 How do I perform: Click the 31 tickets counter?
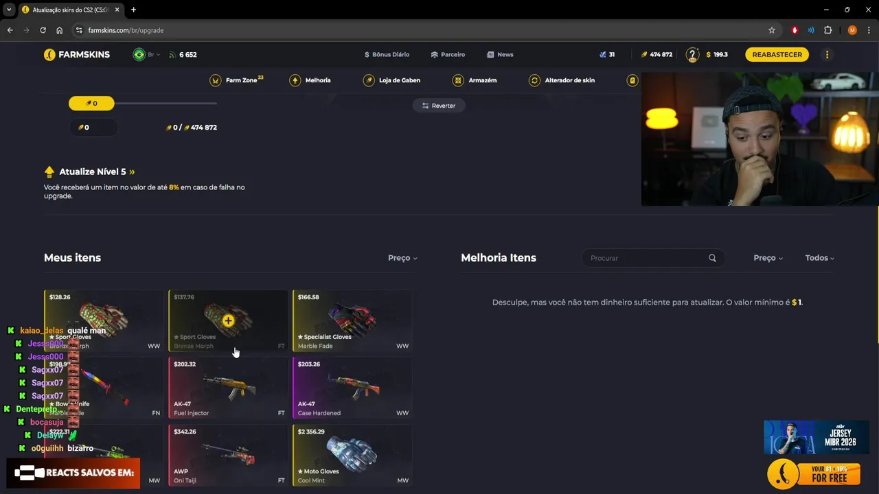point(607,54)
